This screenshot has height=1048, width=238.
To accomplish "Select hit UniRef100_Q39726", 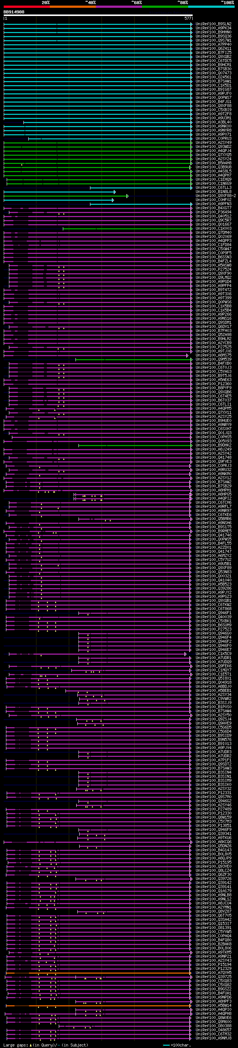I will pyautogui.click(x=213, y=878).
